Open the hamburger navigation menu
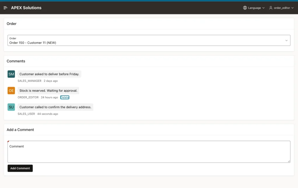The width and height of the screenshot is (298, 188). [5, 8]
